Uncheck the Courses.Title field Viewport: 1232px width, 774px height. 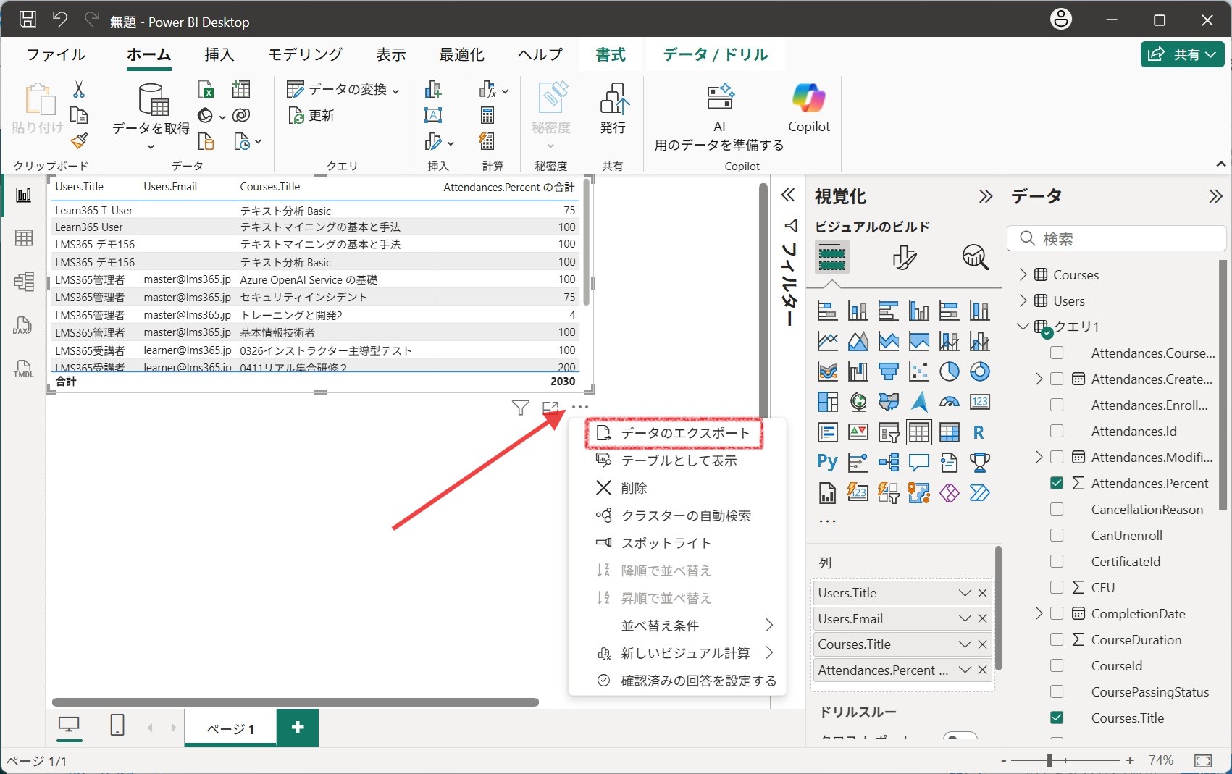pyautogui.click(x=1057, y=718)
